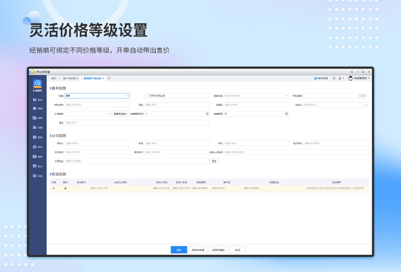Viewport: 401px width, 272px height.
Task: Expand the 类型 dropdown
Action: point(127,96)
